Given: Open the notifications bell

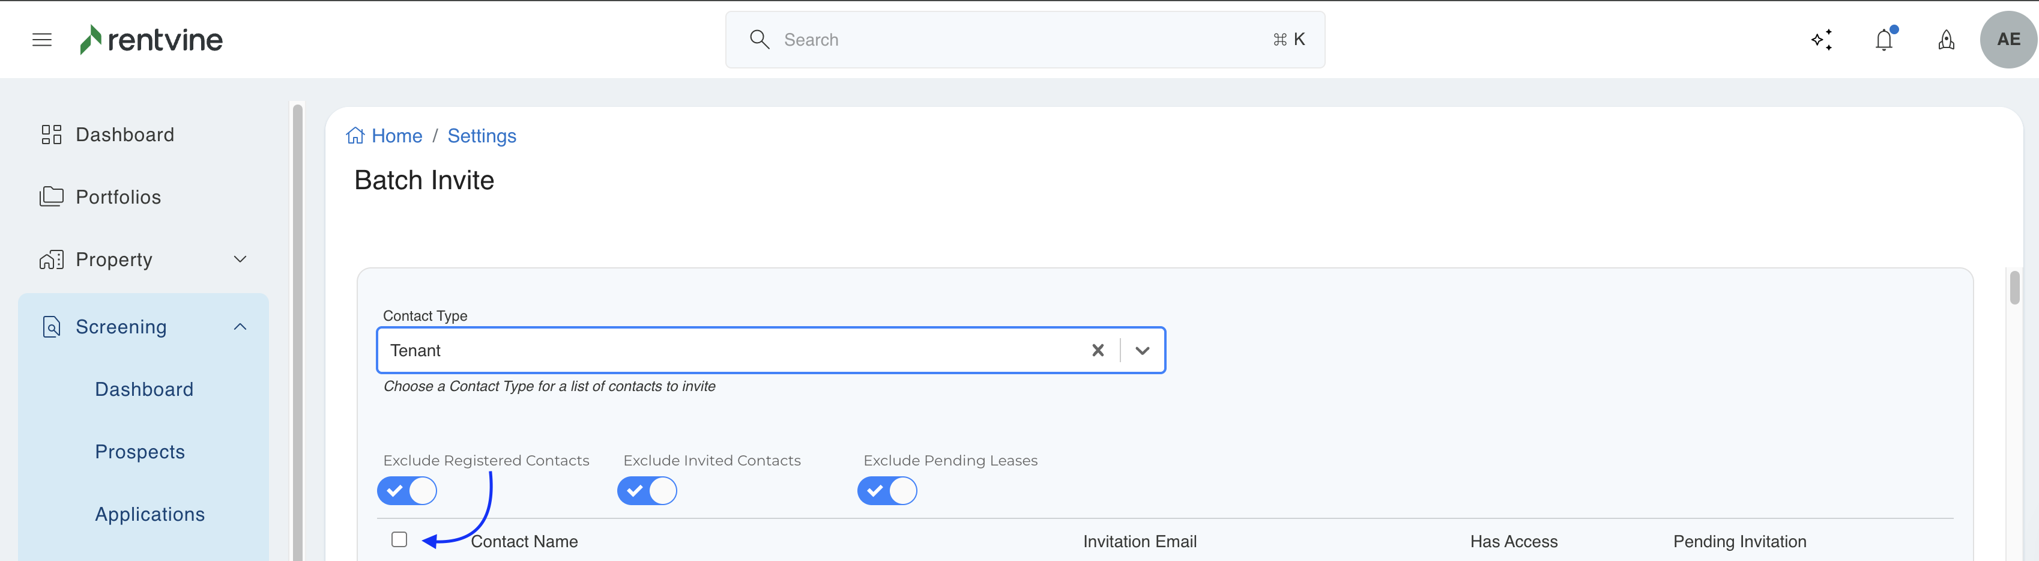Looking at the screenshot, I should [x=1884, y=40].
